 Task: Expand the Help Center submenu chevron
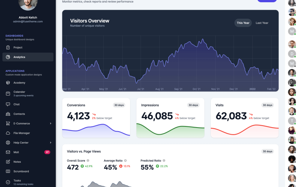pyautogui.click(x=50, y=142)
